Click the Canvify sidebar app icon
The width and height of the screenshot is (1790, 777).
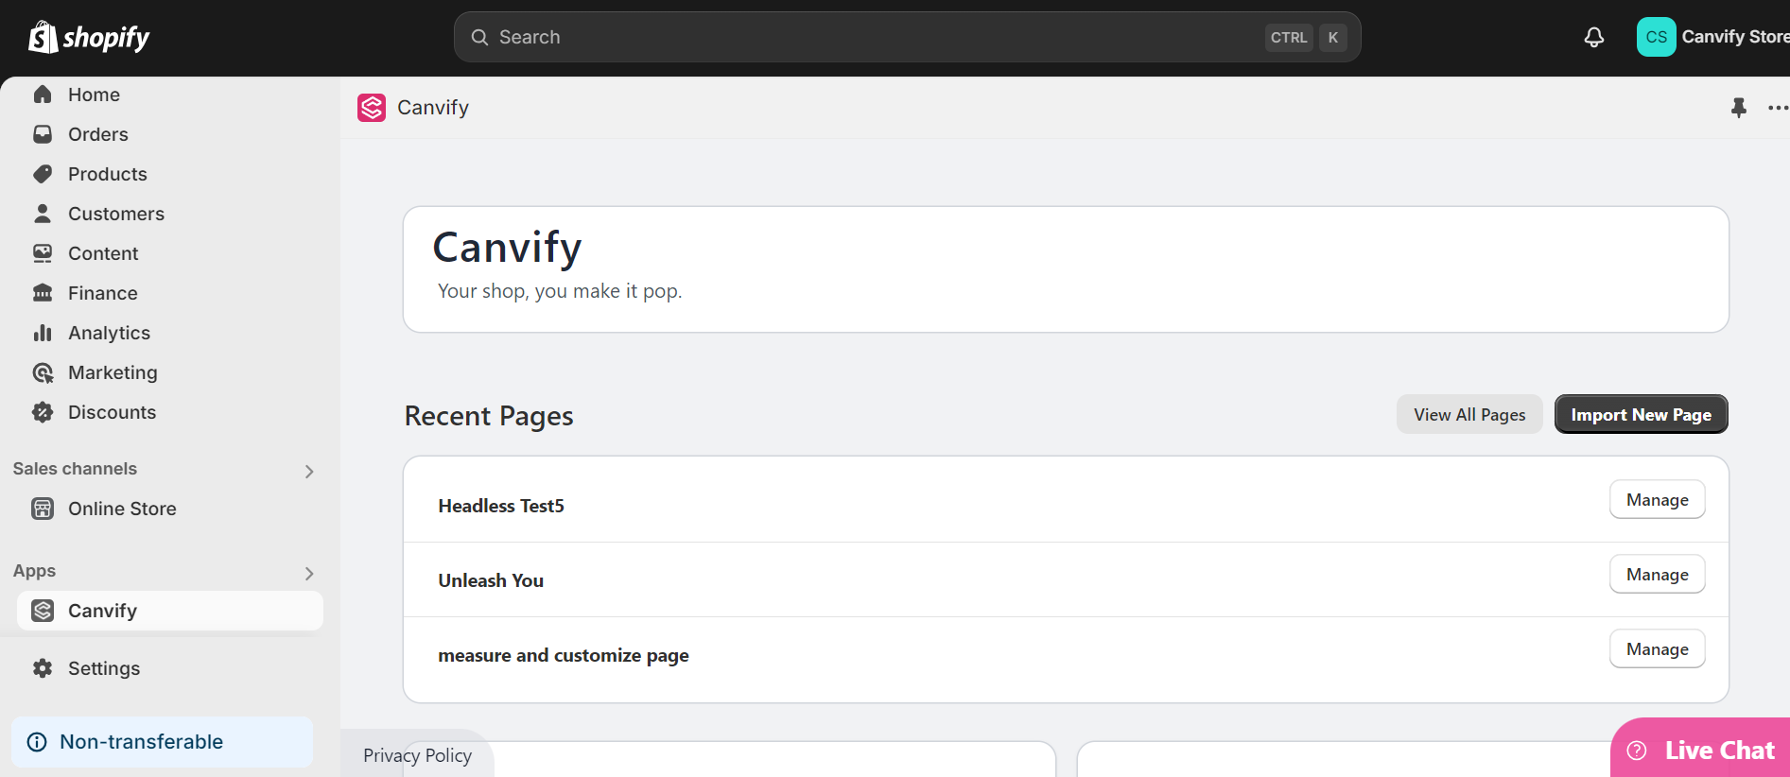tap(43, 611)
